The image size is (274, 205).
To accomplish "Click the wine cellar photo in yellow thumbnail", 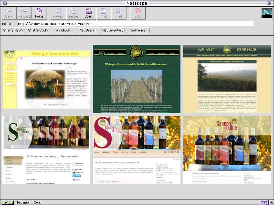I will click(45, 84).
